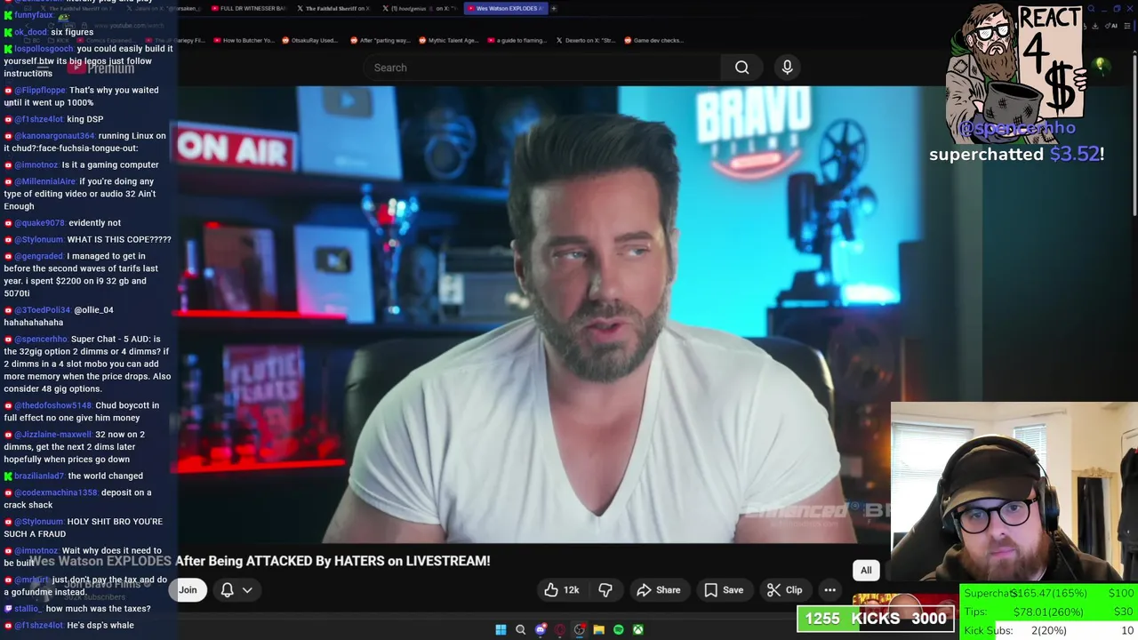Open Mythic Talent Age... bookmark
Viewport: 1138px width, 640px height.
coord(450,40)
